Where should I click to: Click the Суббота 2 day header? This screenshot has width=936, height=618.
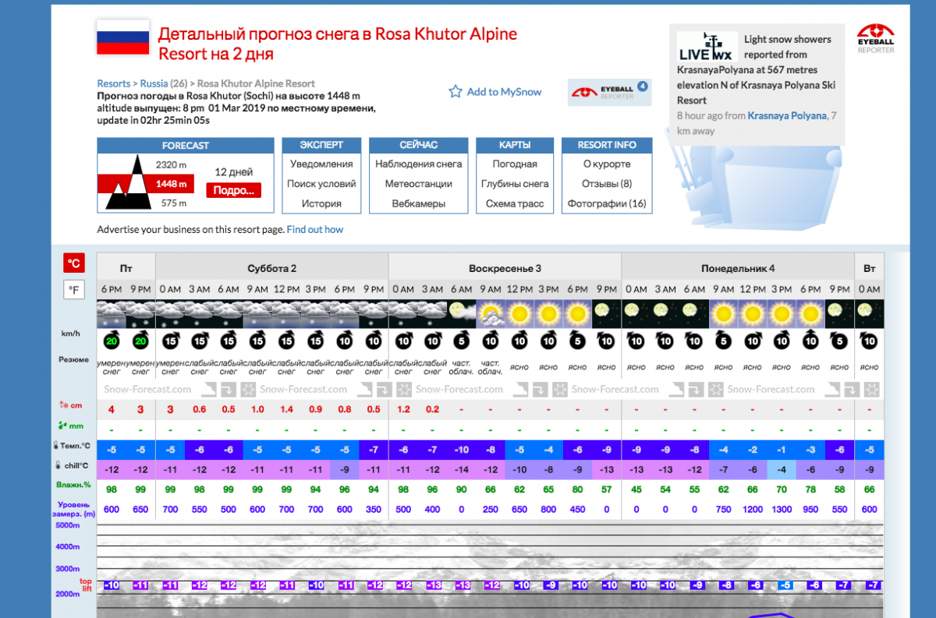pos(271,268)
